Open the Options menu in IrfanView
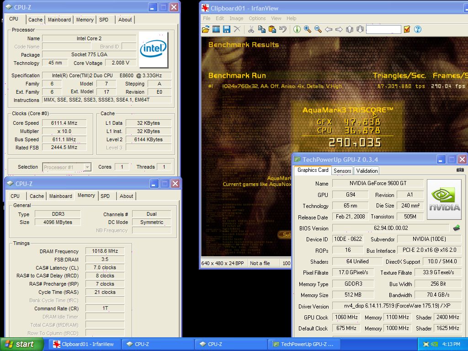 [257, 18]
